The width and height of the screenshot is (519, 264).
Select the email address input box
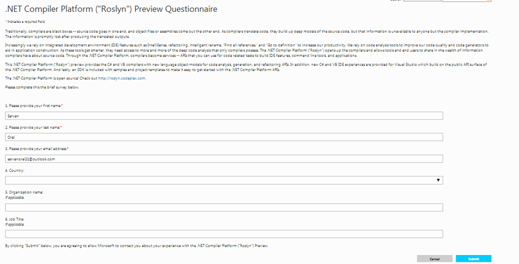click(x=224, y=159)
